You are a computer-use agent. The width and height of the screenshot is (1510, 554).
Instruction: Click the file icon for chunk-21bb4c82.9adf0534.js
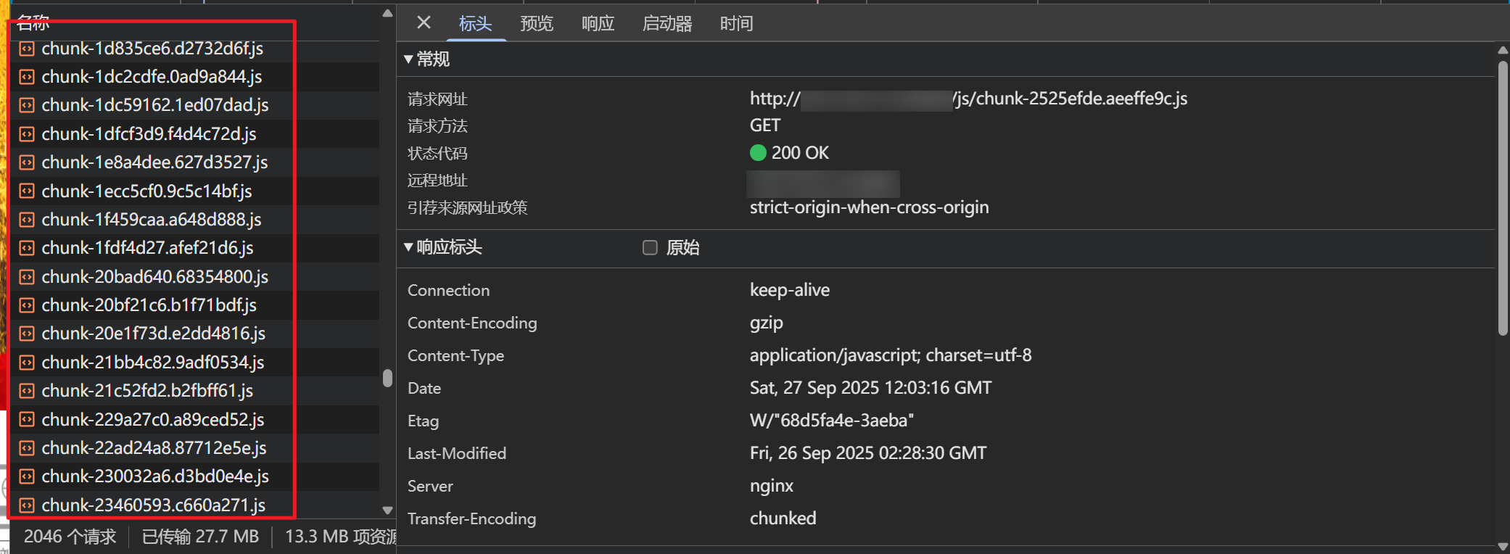(27, 363)
